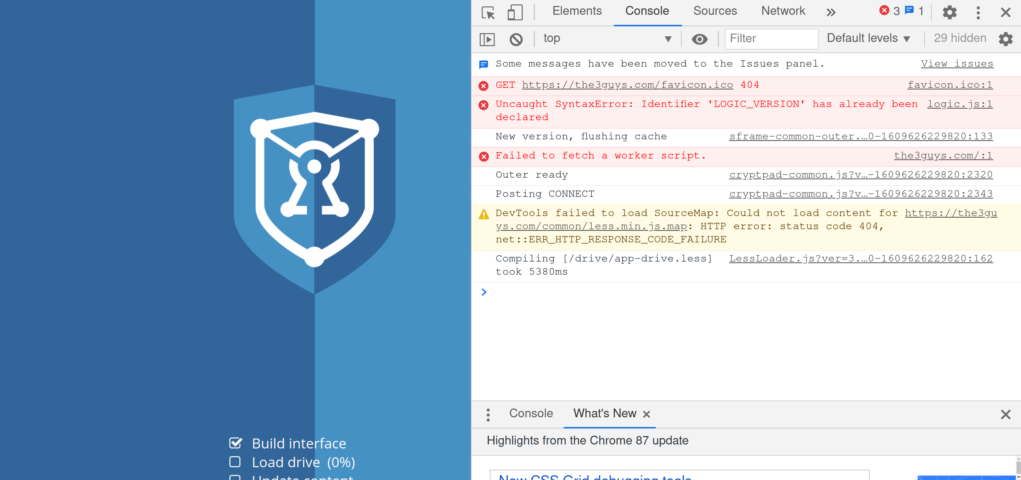Show the console sidebar panel icon
Screen dimensions: 1021x480
[487, 39]
